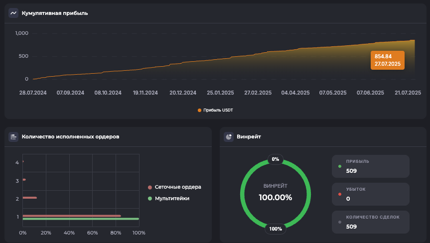
Task: Click the 100% badge on winrate donut
Action: click(276, 229)
